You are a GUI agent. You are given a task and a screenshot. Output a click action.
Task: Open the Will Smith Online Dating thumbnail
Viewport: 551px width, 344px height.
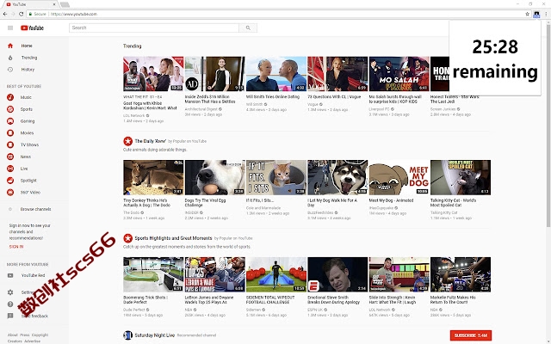pos(276,74)
